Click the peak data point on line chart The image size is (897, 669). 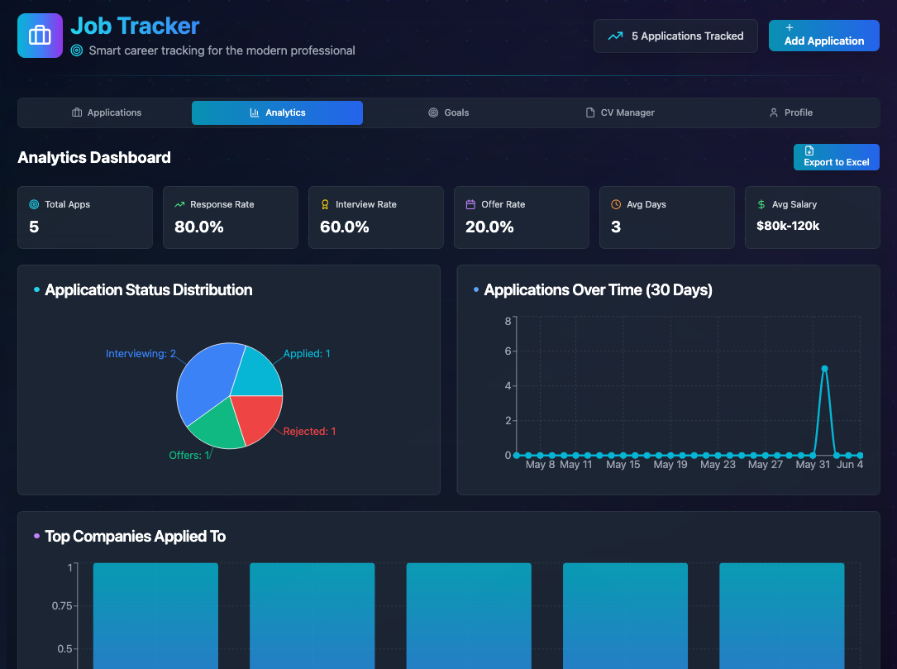824,369
